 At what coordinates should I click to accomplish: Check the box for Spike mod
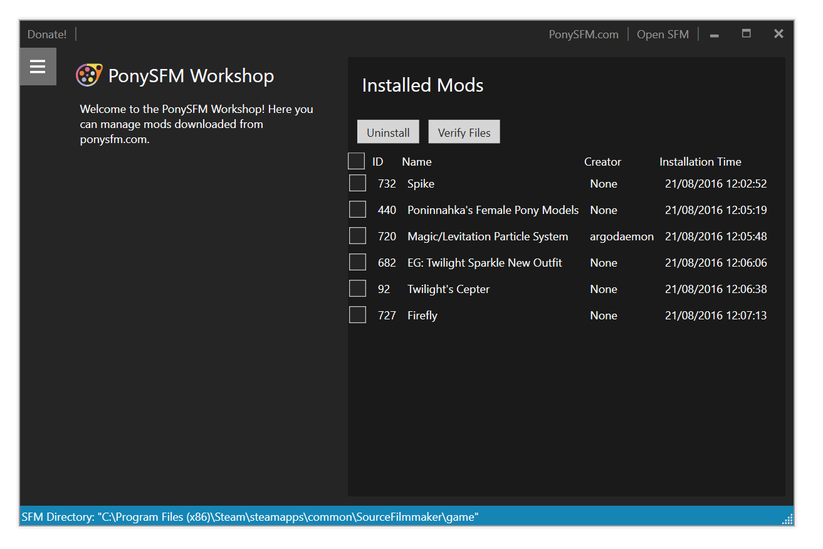(357, 183)
